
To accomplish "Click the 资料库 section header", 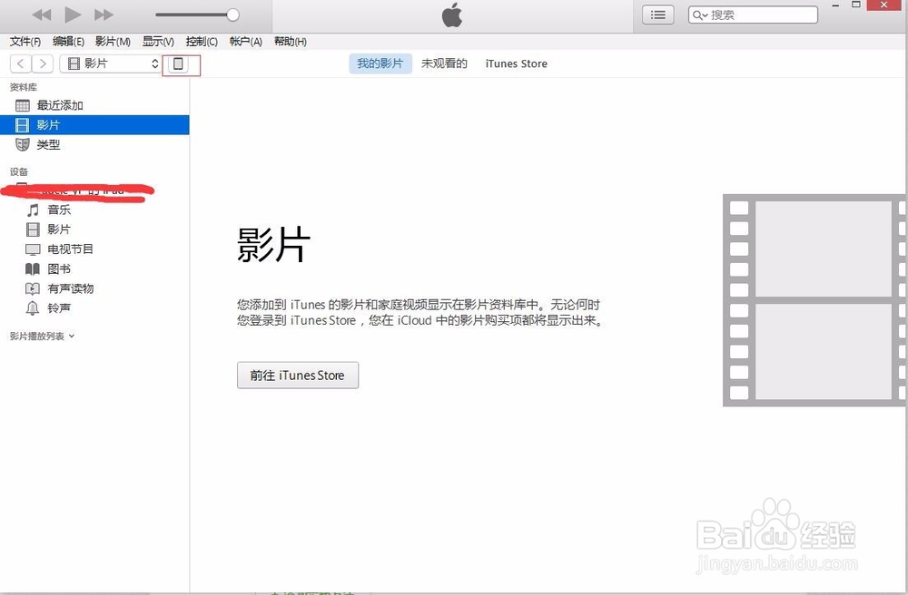I will point(24,87).
